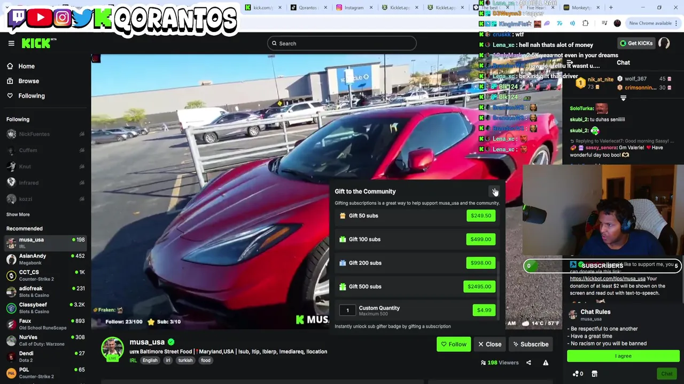
Task: Click the IRL category link
Action: click(x=133, y=361)
